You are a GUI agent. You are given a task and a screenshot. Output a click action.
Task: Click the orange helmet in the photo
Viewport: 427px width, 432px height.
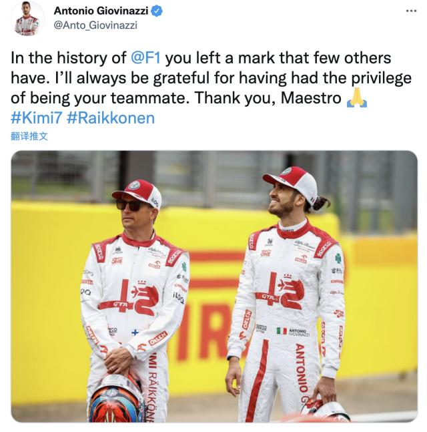click(117, 398)
